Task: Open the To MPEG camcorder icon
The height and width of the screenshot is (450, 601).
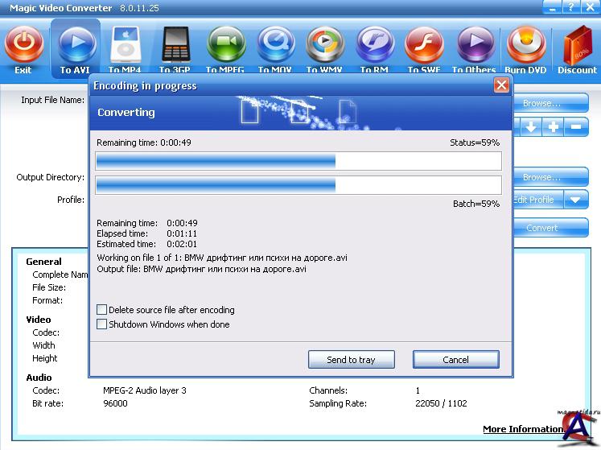Action: click(225, 46)
